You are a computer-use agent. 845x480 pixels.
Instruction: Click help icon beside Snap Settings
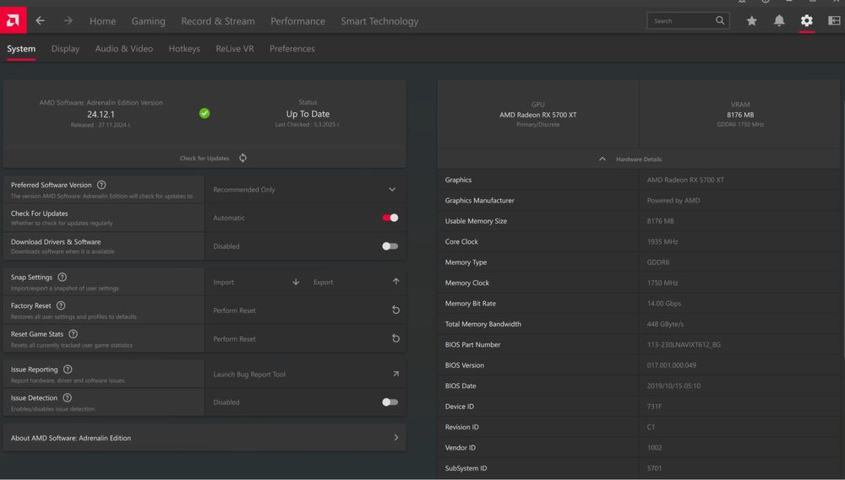(x=62, y=278)
